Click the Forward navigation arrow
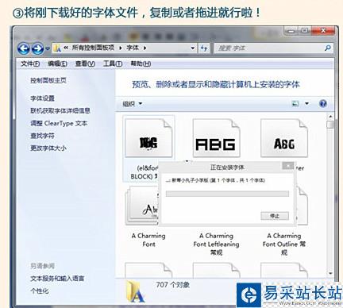The height and width of the screenshot is (308, 343). coord(37,48)
